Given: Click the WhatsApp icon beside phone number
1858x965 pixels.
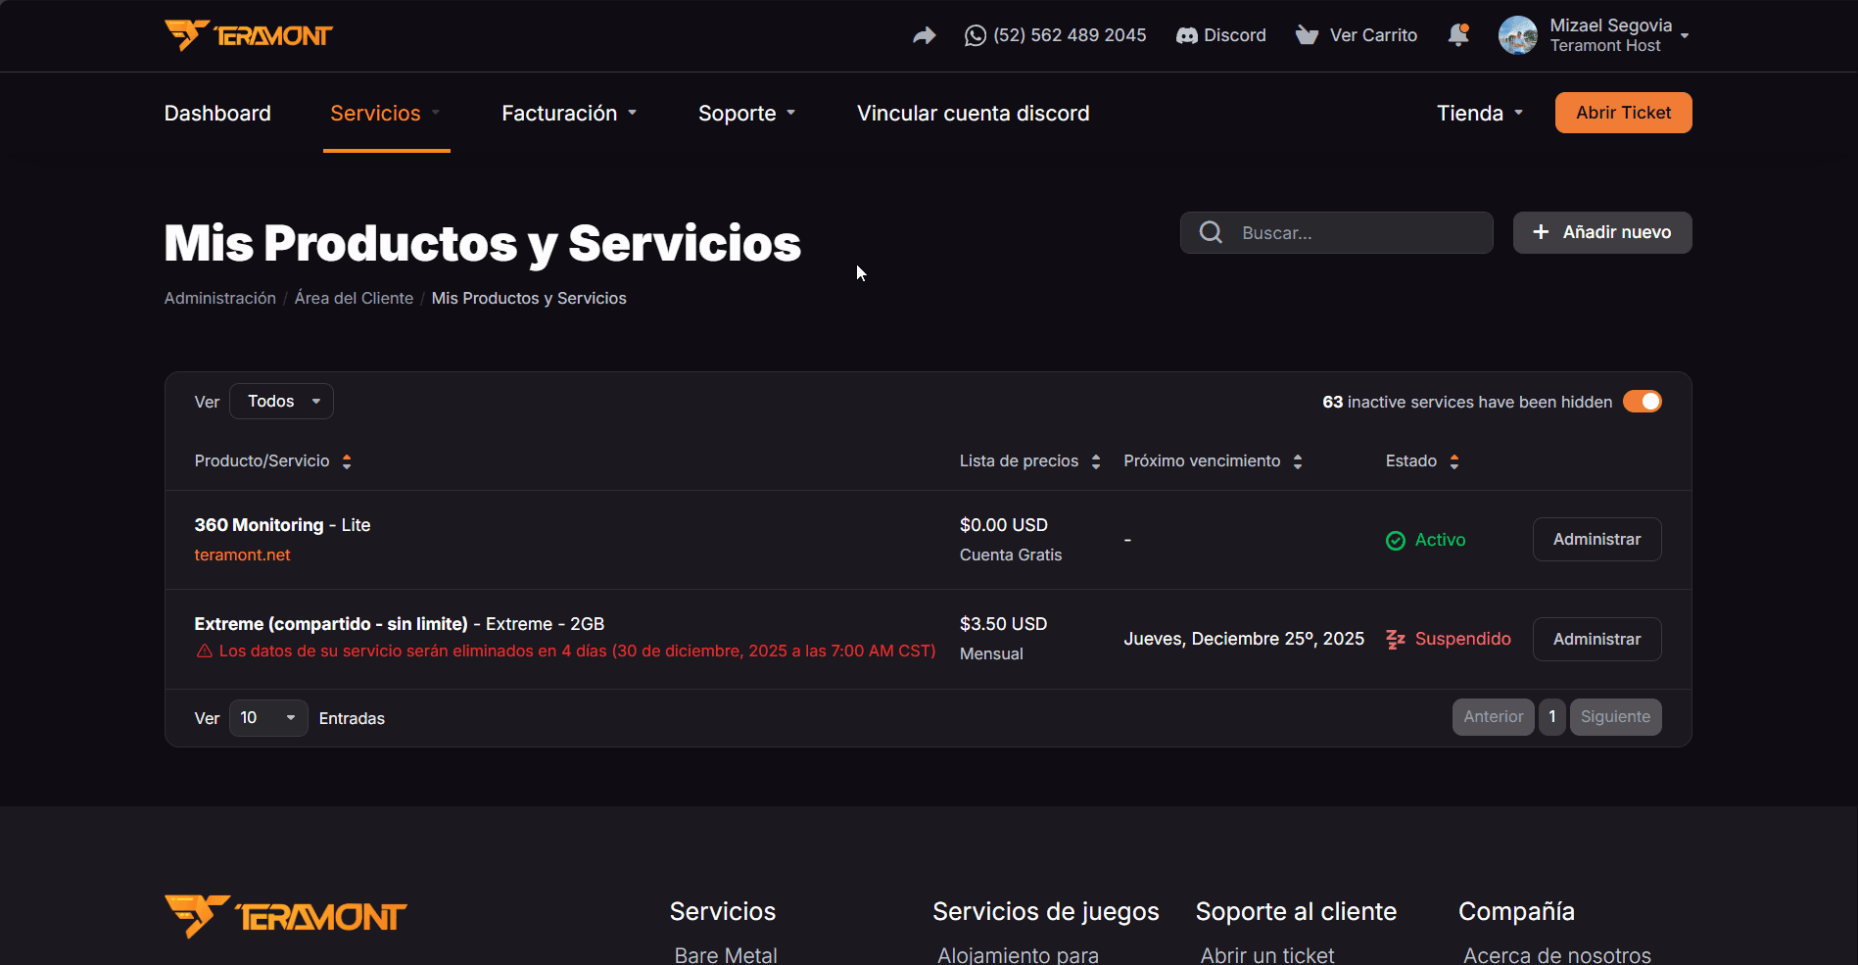Looking at the screenshot, I should (975, 36).
